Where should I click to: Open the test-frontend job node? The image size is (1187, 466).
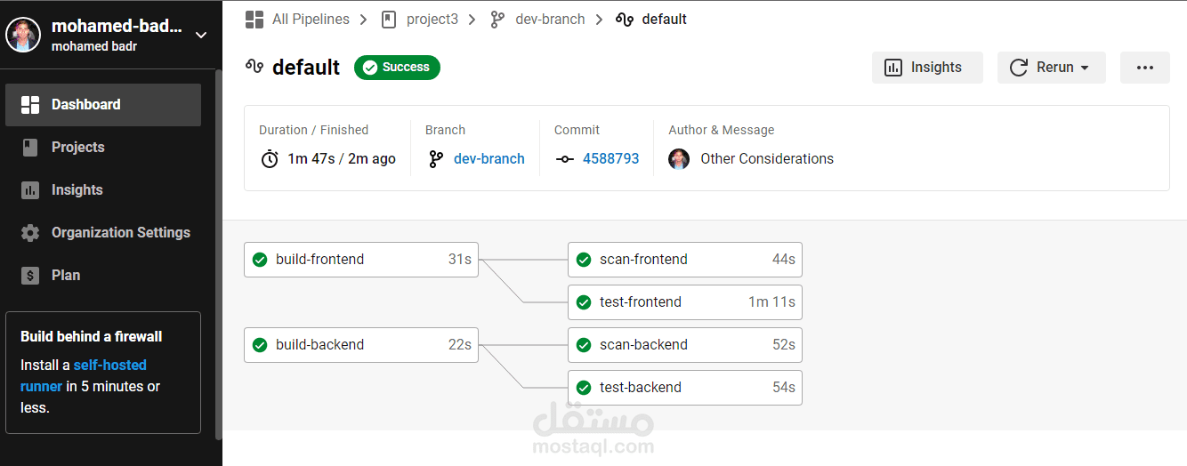tap(684, 302)
